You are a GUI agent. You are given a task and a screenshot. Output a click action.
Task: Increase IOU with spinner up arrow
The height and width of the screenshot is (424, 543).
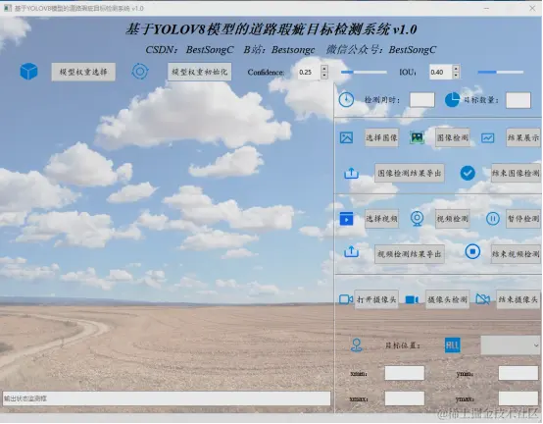(456, 69)
